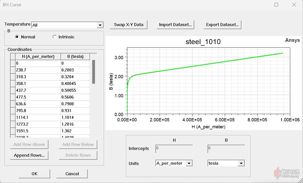Viewport: 303px width, 183px height.
Task: Select the B cell with value 0.931
Action: 75,111
